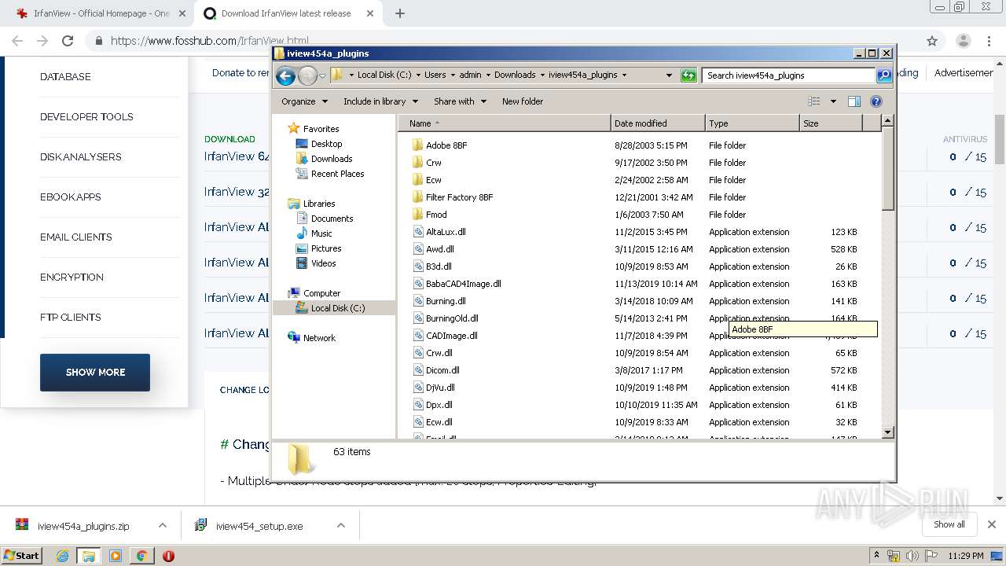
Task: Select the Crw.dll file
Action: 439,353
